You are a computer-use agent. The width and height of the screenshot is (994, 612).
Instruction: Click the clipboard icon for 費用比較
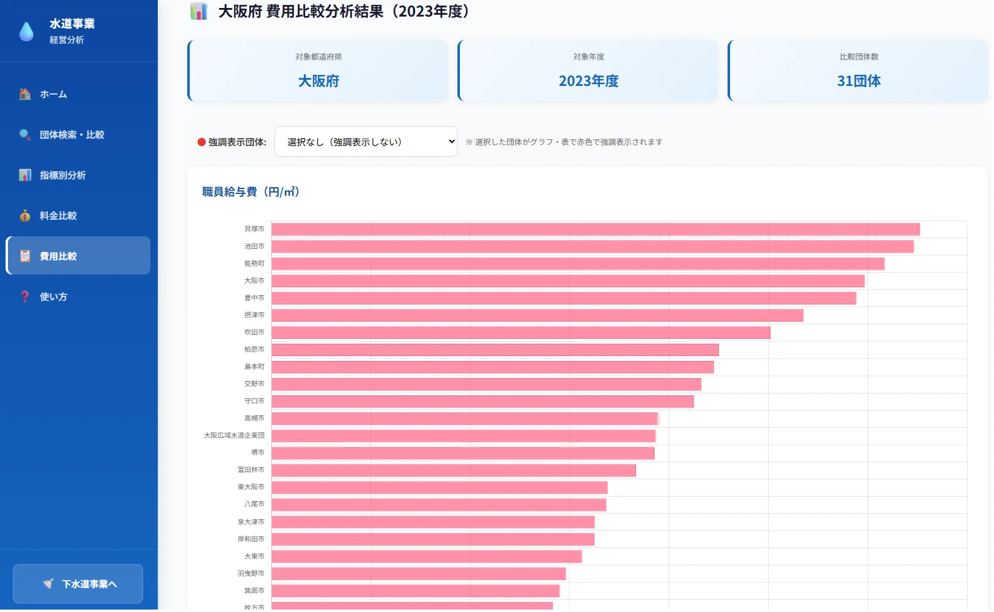coord(25,256)
